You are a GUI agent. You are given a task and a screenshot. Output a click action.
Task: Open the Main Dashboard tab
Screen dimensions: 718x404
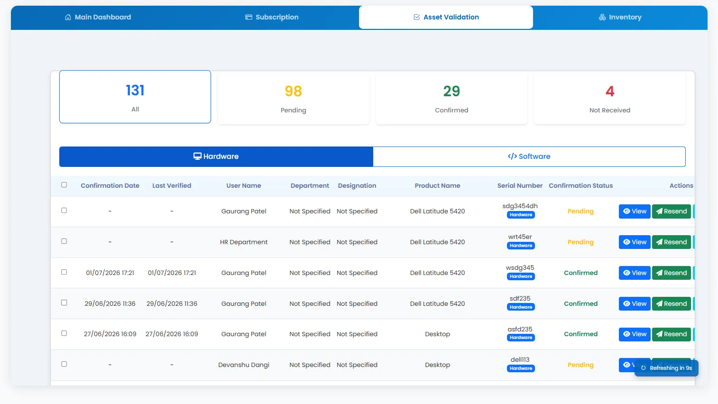[x=98, y=17]
